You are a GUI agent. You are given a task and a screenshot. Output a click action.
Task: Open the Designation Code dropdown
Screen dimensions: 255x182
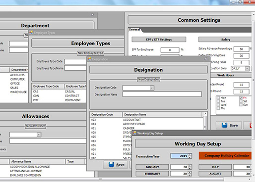click(152, 88)
